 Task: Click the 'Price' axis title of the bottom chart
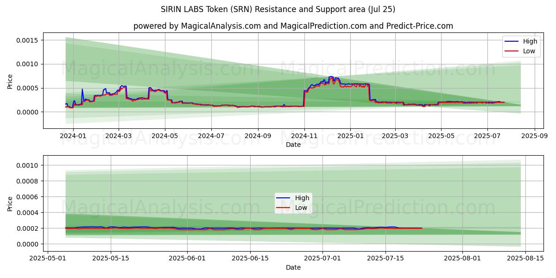point(10,203)
